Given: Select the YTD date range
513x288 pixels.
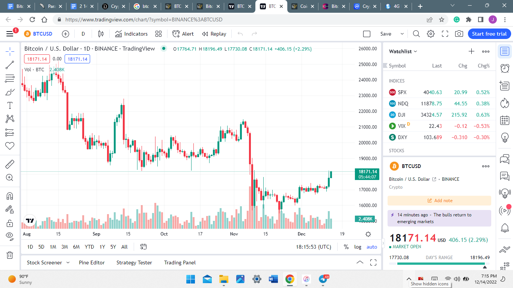Looking at the screenshot, I should pyautogui.click(x=89, y=247).
